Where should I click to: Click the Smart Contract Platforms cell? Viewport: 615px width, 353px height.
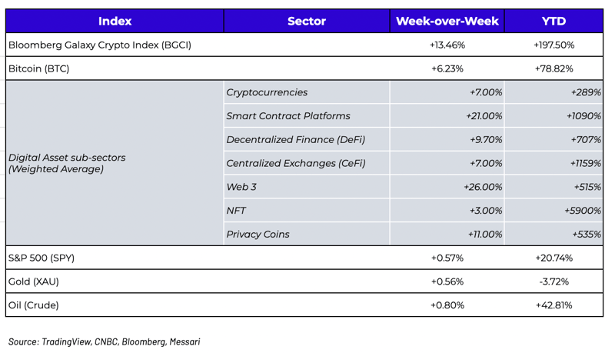(288, 116)
